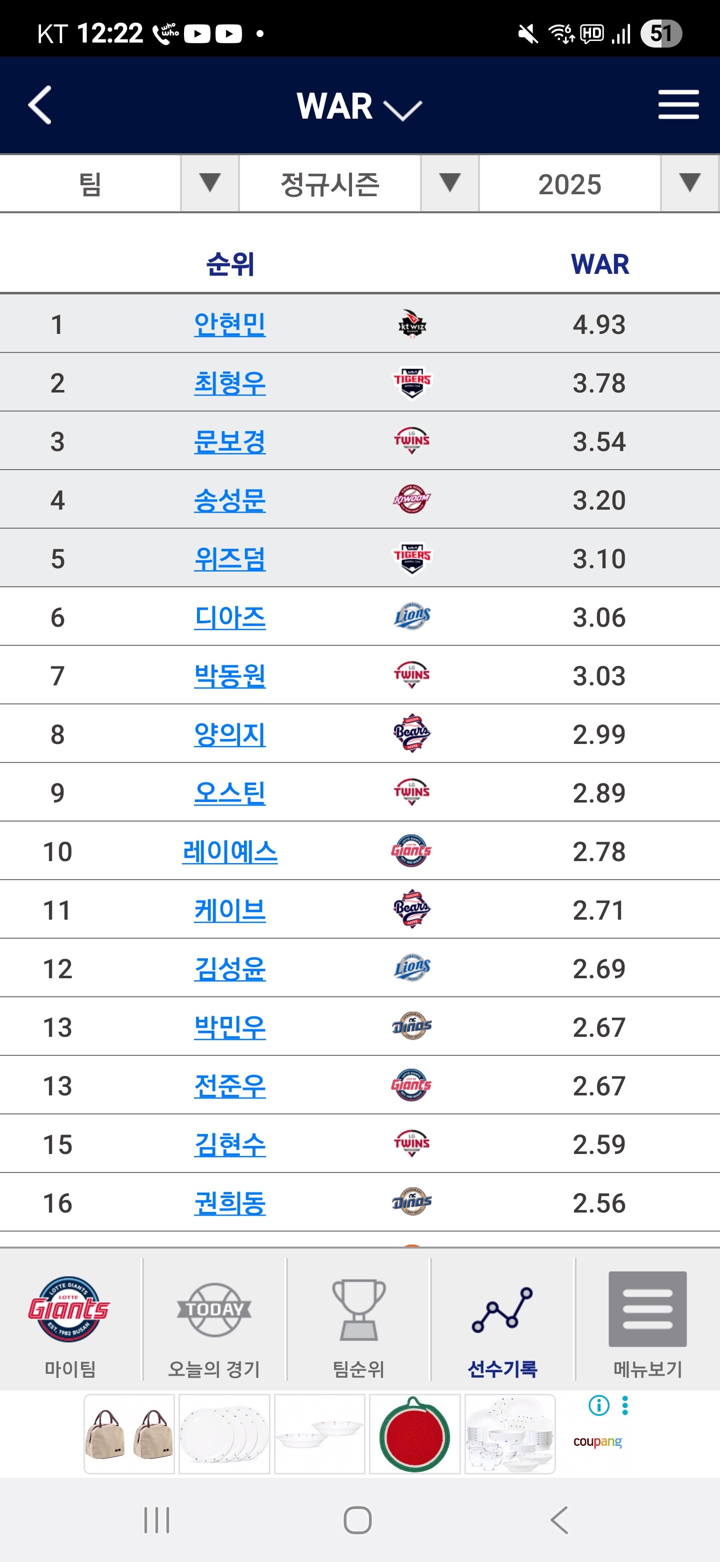The height and width of the screenshot is (1562, 720).
Task: Tap the red trivet ad thumbnail
Action: (415, 1434)
